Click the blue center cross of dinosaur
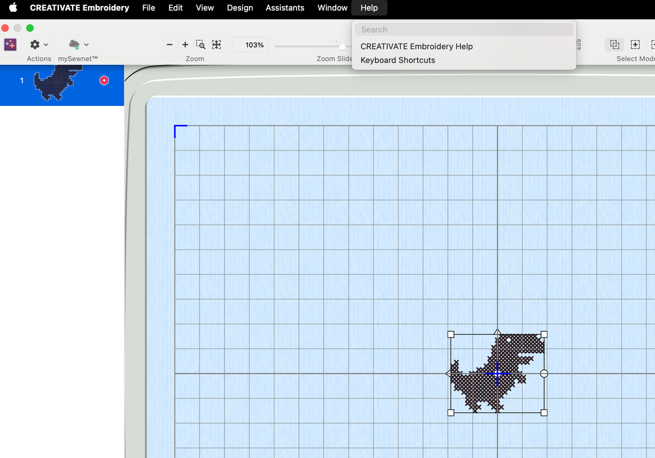Screen dimensions: 655x458 (x=497, y=374)
